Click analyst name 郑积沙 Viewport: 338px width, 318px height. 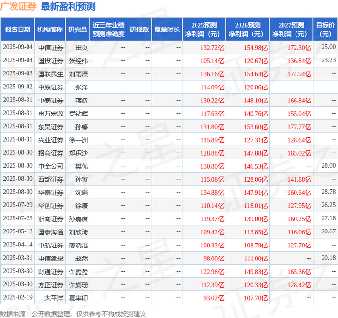click(78, 153)
